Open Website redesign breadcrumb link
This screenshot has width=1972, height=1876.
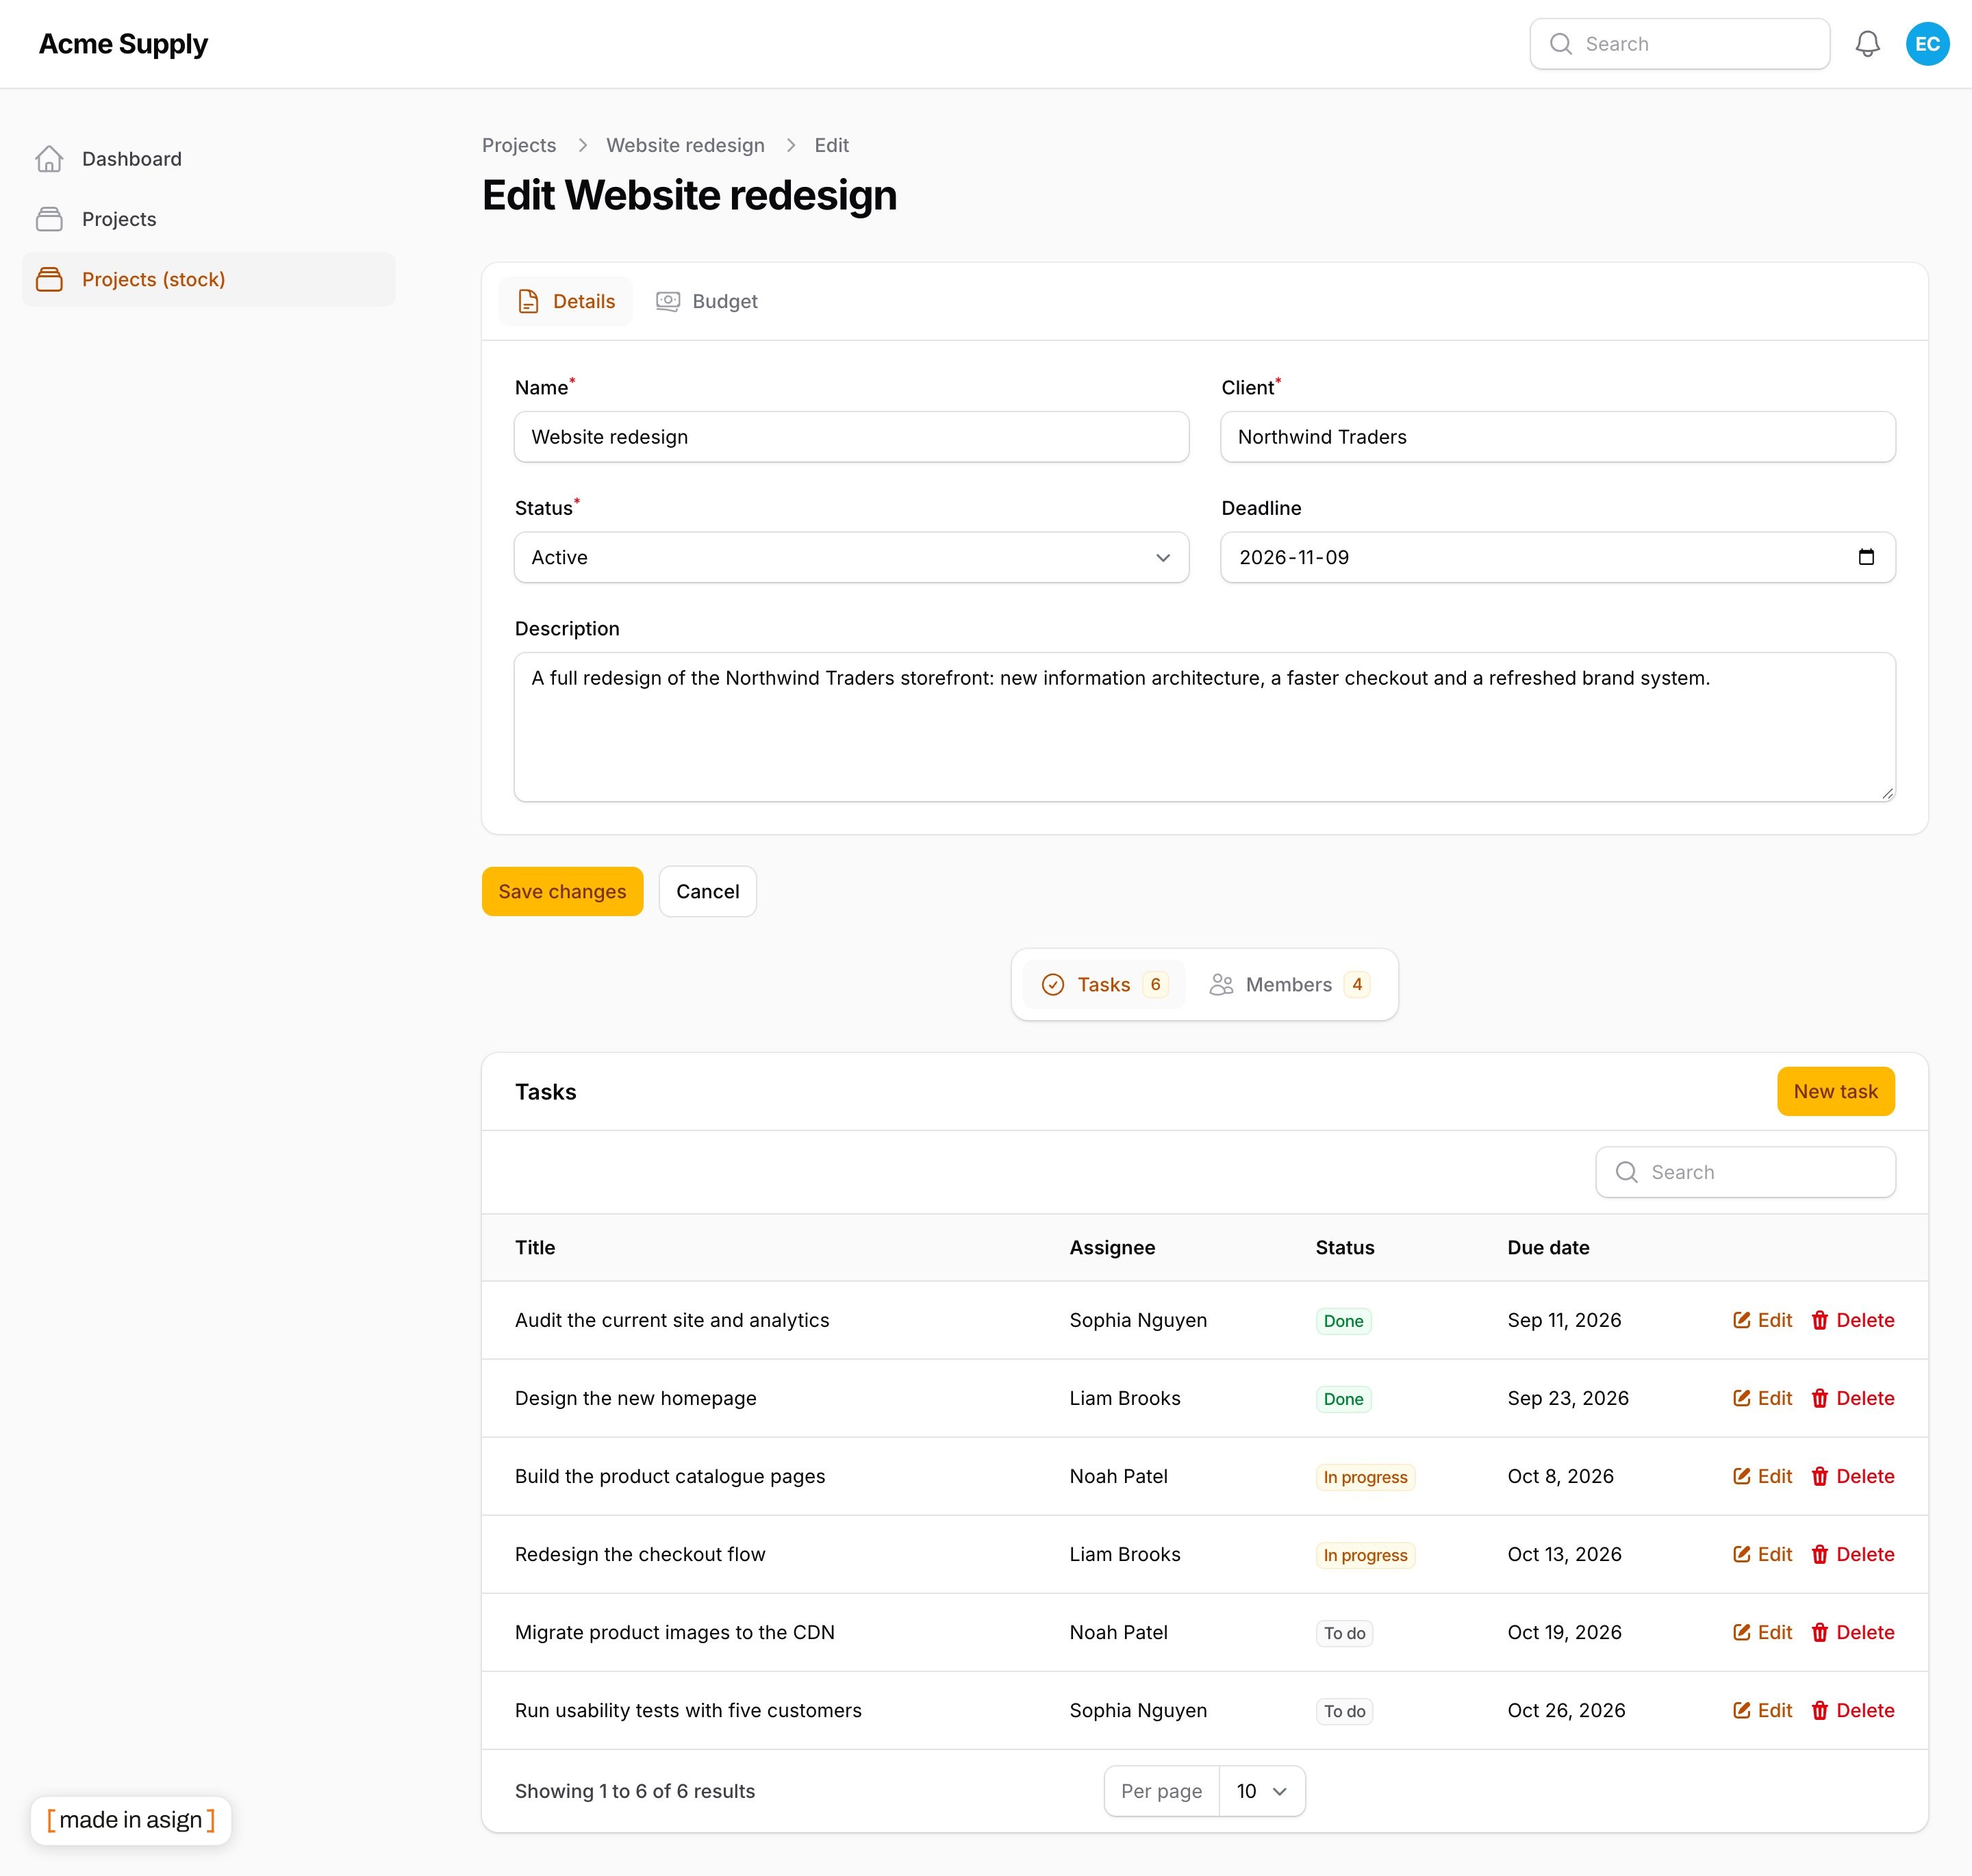(x=685, y=145)
